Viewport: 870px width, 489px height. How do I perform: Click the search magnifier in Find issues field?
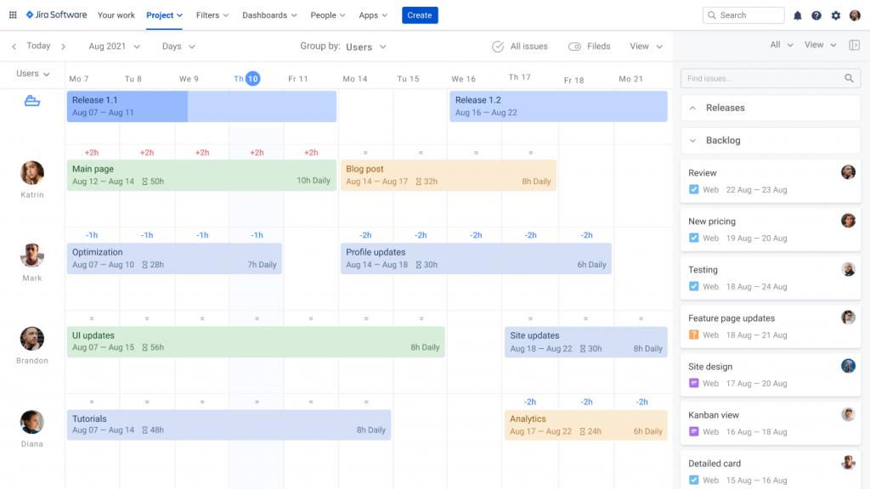(x=849, y=77)
